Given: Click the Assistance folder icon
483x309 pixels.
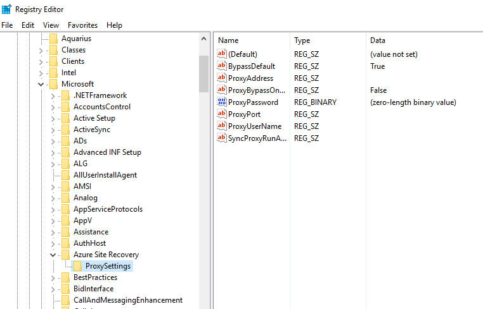Looking at the screenshot, I should pos(66,232).
